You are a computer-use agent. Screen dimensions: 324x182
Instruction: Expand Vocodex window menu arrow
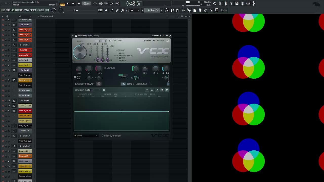coord(73,36)
